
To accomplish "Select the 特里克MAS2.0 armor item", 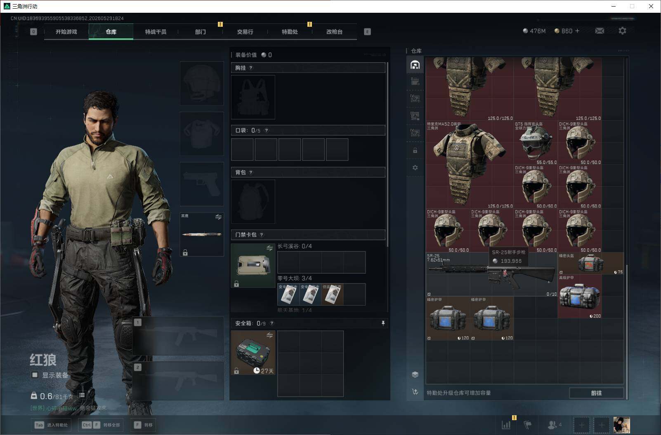I will coord(470,165).
